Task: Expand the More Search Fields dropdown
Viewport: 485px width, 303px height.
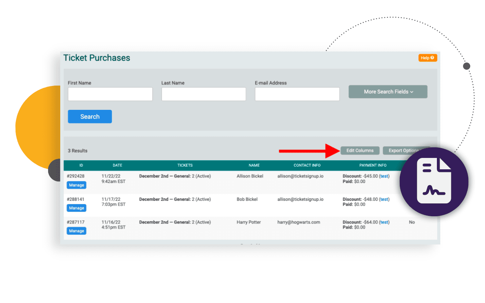Action: 388,92
